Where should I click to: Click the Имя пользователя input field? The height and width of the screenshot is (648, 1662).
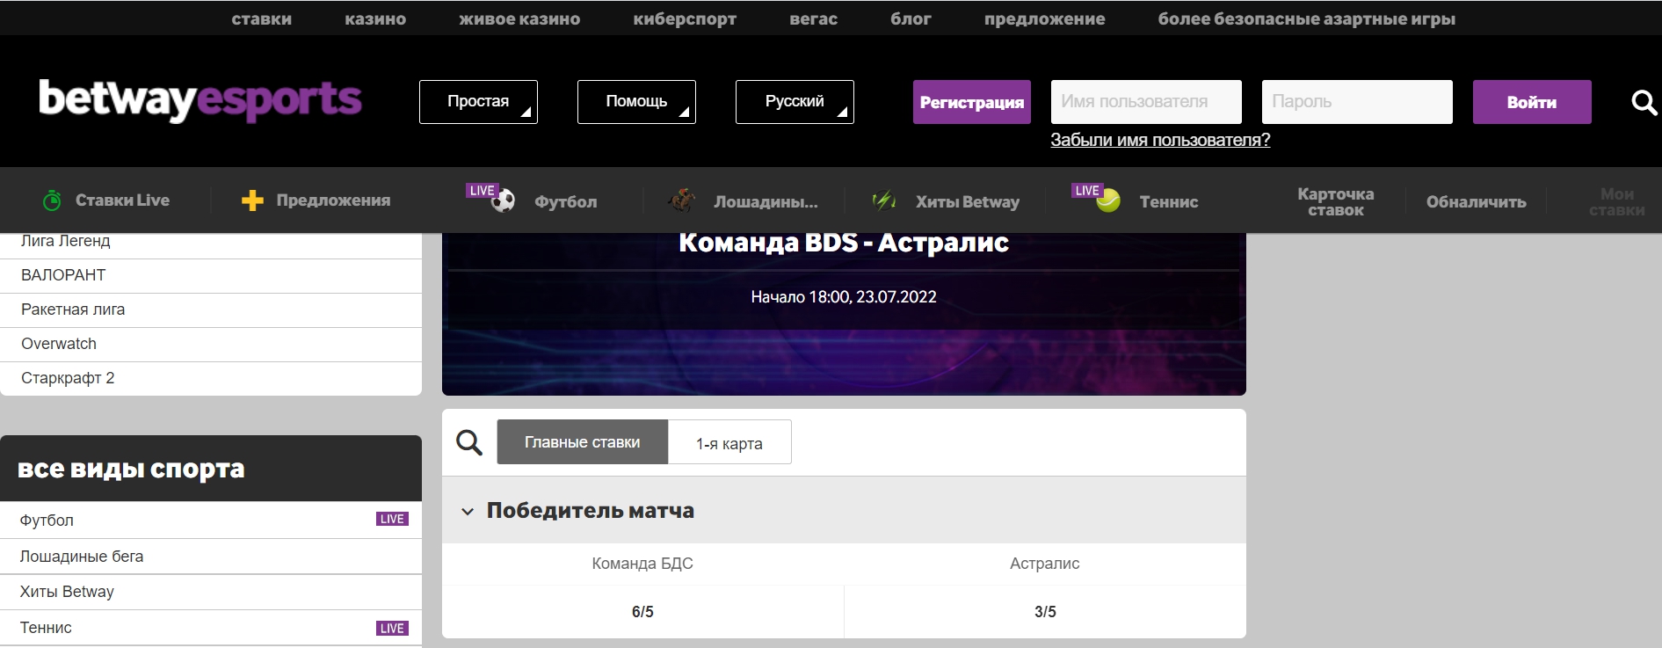1146,102
